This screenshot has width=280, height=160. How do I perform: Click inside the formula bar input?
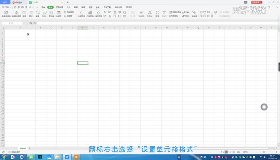pos(158,23)
